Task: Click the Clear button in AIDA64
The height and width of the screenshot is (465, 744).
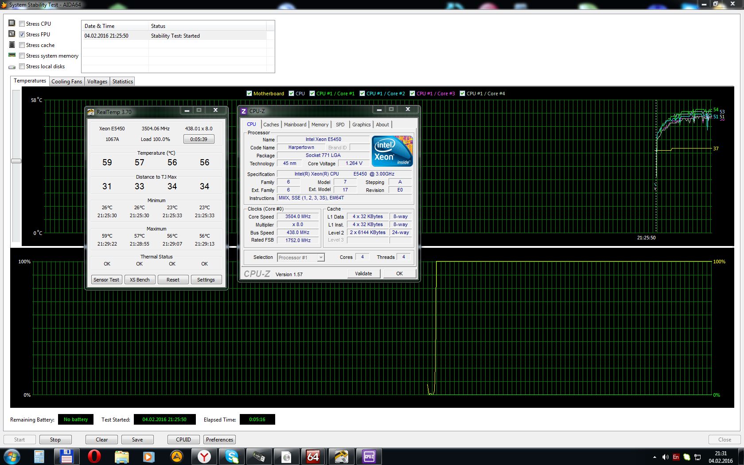Action: pos(101,440)
